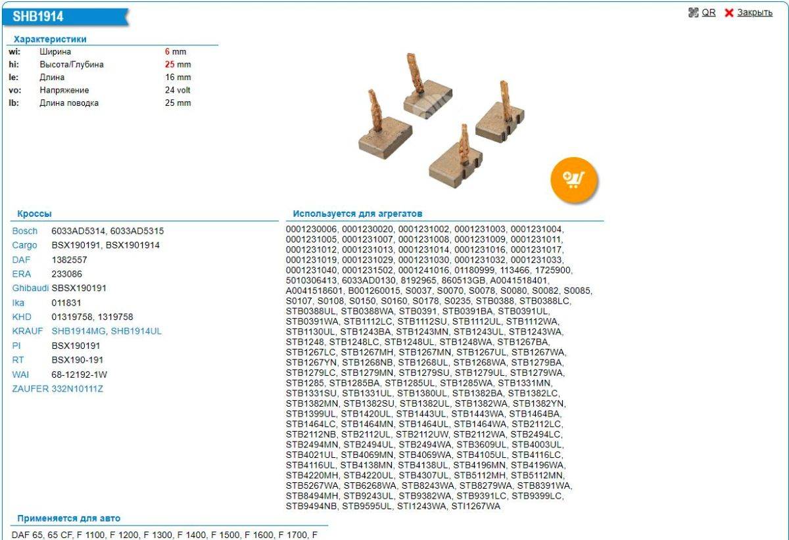Image resolution: width=789 pixels, height=540 pixels.
Task: Select the KHD brand link
Action: (21, 317)
